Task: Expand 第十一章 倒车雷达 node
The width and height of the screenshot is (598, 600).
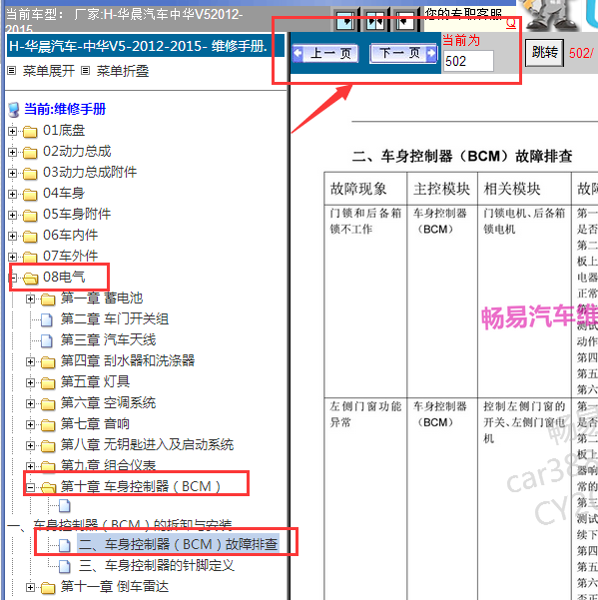Action: pos(30,587)
